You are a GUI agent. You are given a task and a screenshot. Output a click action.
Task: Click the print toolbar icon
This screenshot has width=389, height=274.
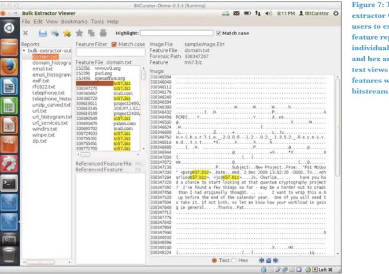[103, 33]
